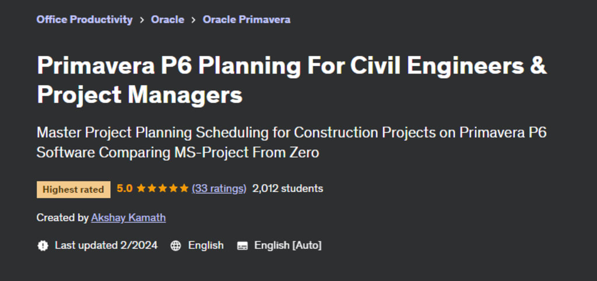The width and height of the screenshot is (597, 281).
Task: Click the closed captions icon
Action: 243,245
